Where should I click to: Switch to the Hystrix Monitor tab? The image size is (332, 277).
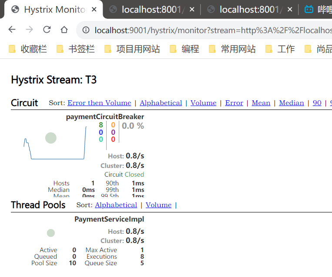coord(53,9)
